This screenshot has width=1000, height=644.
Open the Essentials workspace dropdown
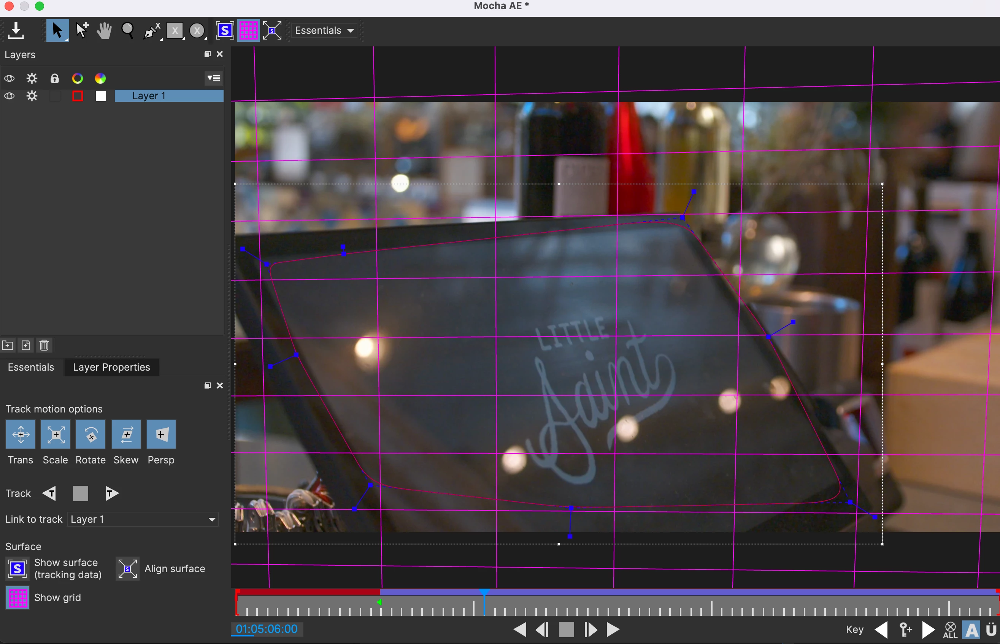tap(324, 30)
